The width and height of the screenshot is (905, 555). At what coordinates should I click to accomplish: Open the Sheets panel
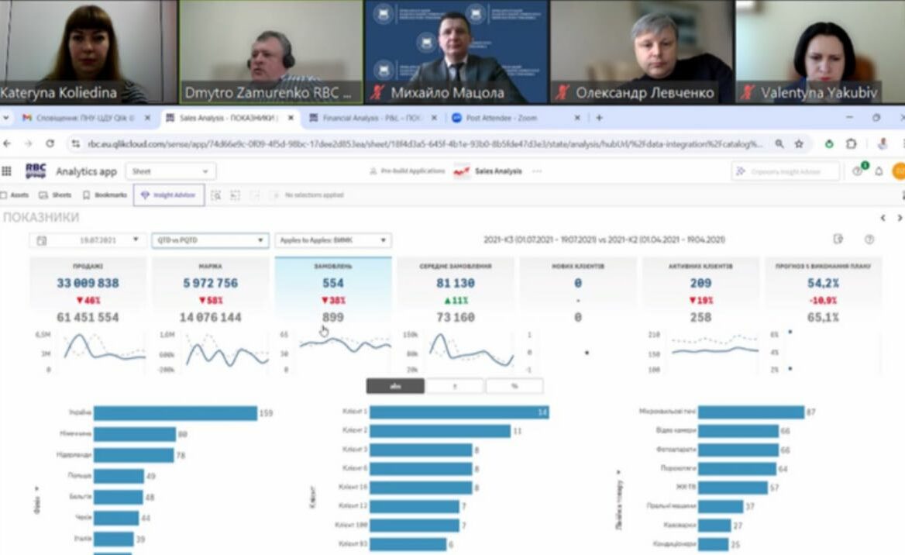(x=55, y=195)
